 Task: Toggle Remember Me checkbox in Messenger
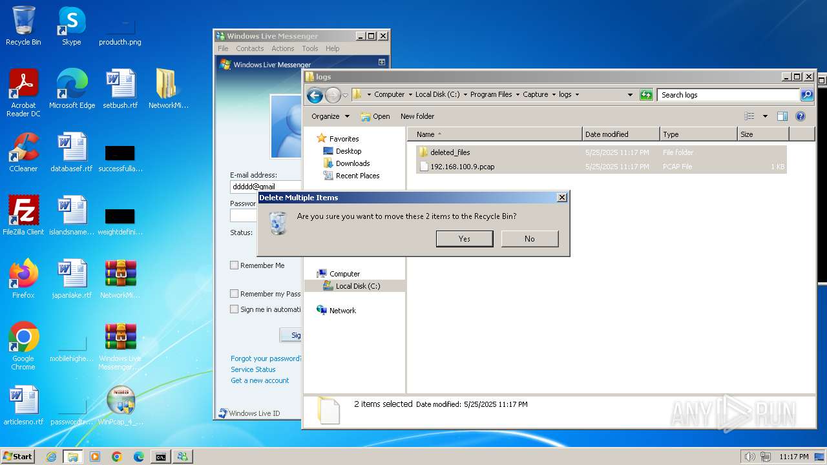(x=235, y=265)
